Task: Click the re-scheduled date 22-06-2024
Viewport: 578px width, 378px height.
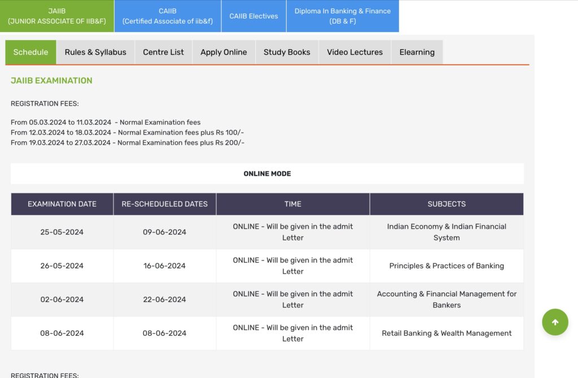Action: (x=164, y=300)
